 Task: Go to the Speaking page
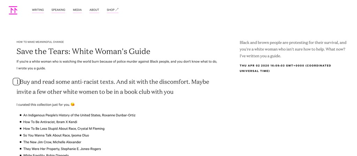pyautogui.click(x=58, y=10)
